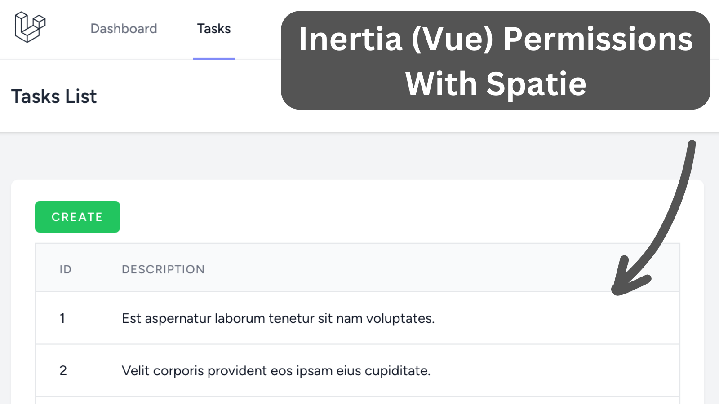Click the word 'Inertia' in the banner
Image resolution: width=719 pixels, height=404 pixels.
click(x=351, y=40)
